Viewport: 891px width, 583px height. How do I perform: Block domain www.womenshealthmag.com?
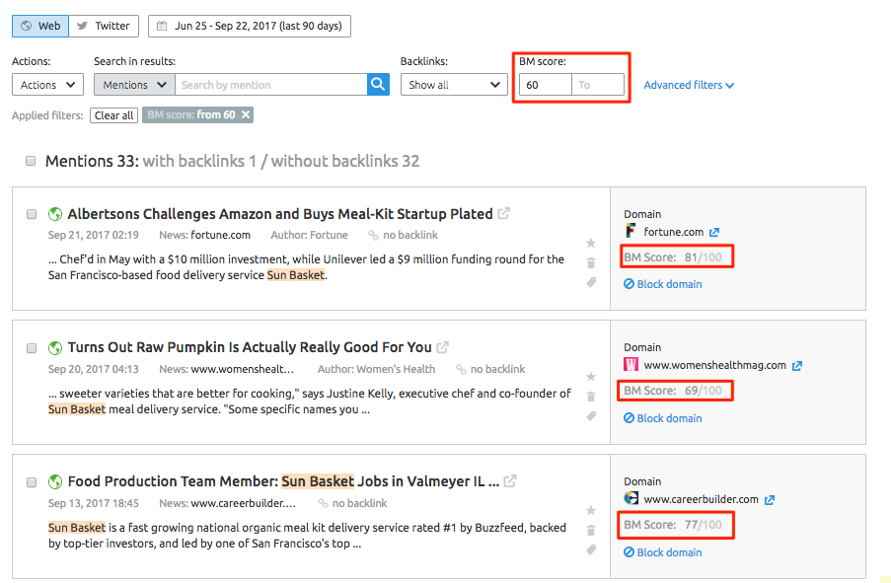coord(662,418)
